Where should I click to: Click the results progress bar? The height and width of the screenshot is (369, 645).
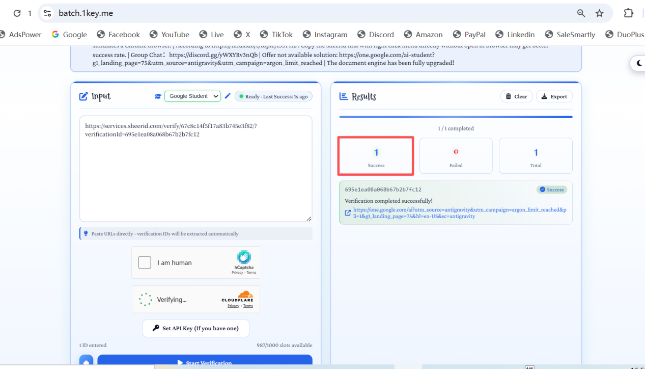coord(456,117)
